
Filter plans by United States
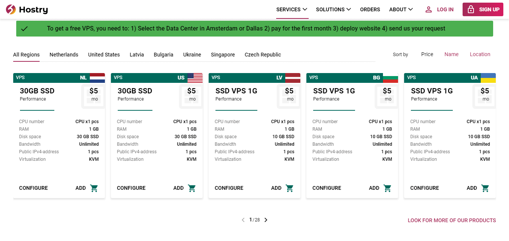(104, 55)
